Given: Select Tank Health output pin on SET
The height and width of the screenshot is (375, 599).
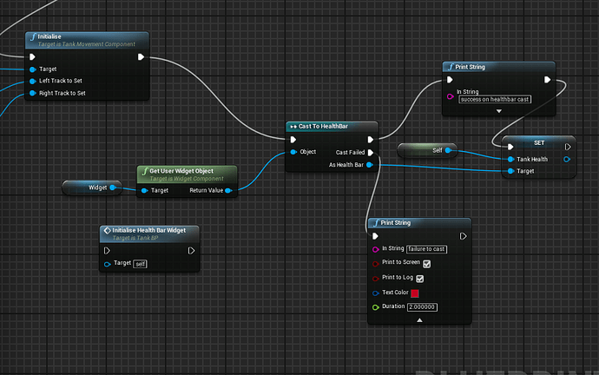Looking at the screenshot, I should 567,159.
